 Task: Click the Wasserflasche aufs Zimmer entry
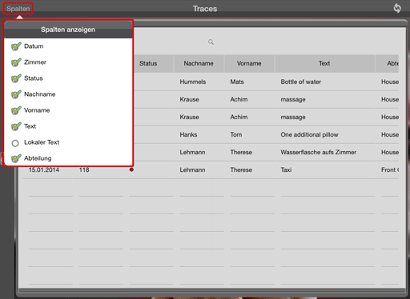pos(319,152)
